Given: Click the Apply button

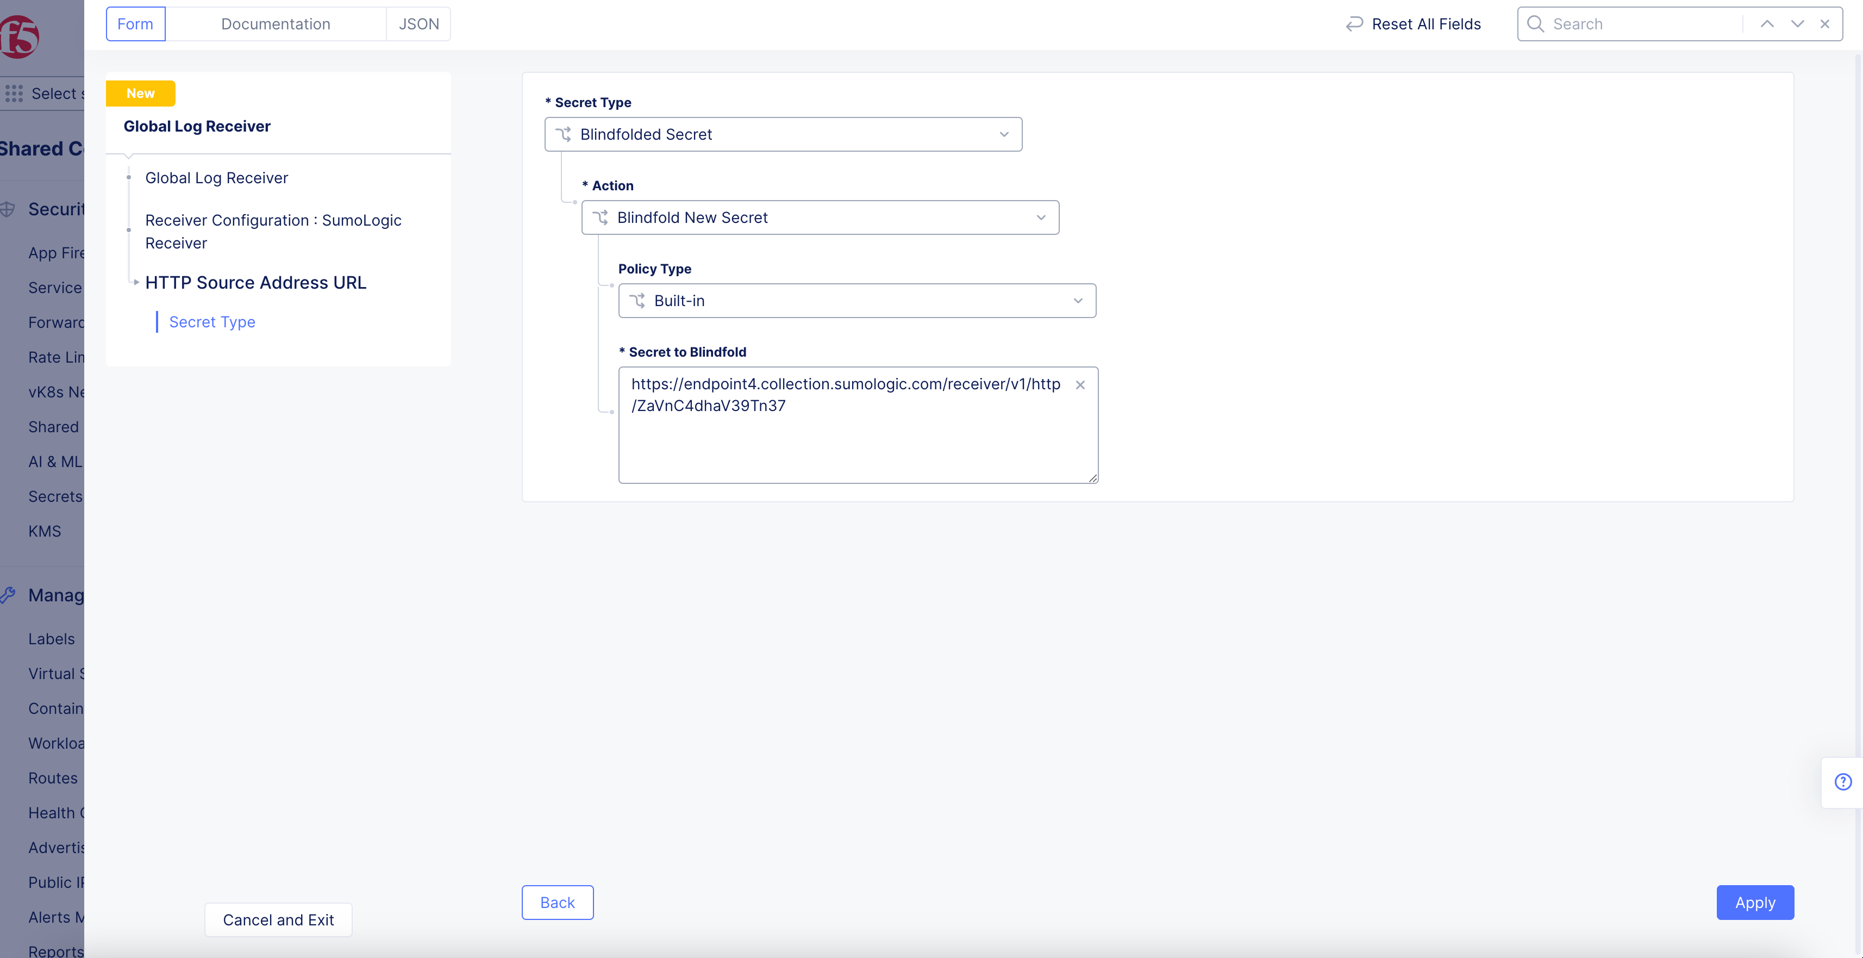Looking at the screenshot, I should pos(1754,903).
